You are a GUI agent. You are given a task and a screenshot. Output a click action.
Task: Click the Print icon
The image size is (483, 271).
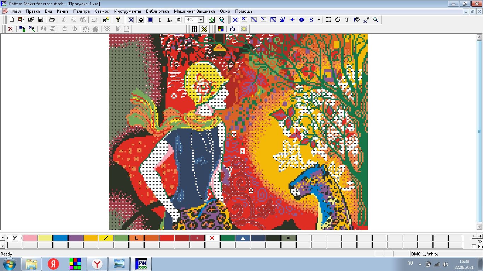(52, 20)
